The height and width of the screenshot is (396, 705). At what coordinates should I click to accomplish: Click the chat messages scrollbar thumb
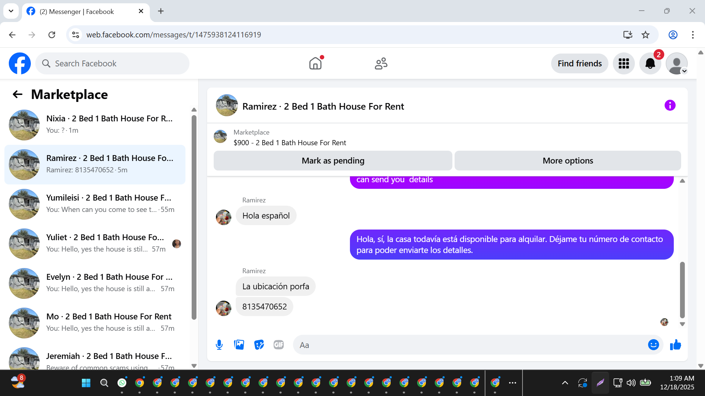[x=682, y=290]
